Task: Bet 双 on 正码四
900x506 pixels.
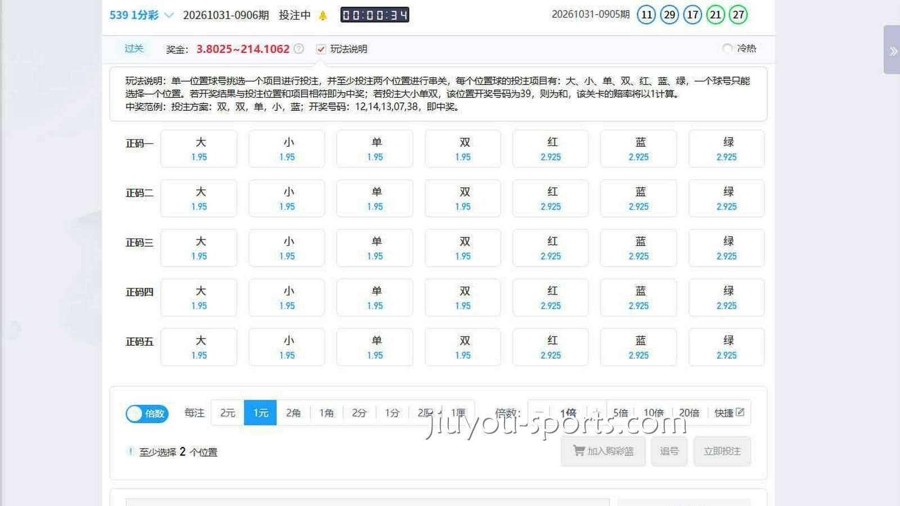Action: point(463,297)
